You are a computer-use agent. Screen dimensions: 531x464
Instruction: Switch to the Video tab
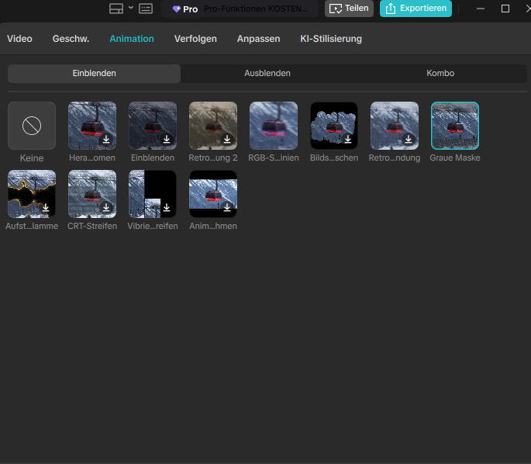pos(19,38)
